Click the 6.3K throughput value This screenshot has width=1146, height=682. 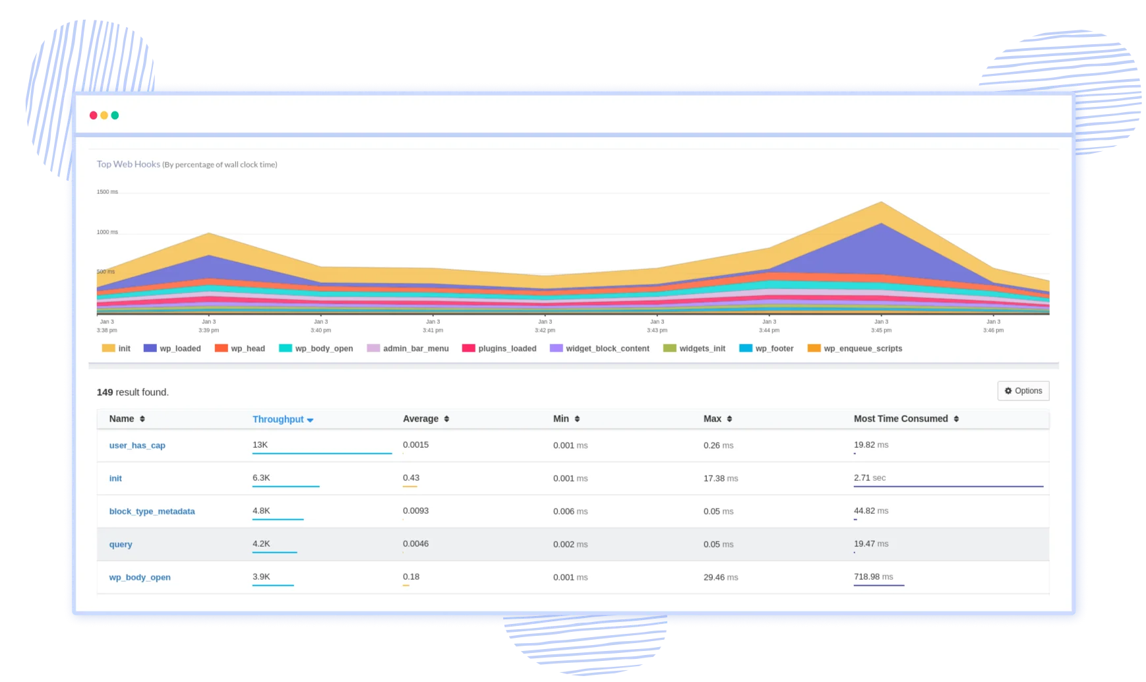[x=261, y=478]
